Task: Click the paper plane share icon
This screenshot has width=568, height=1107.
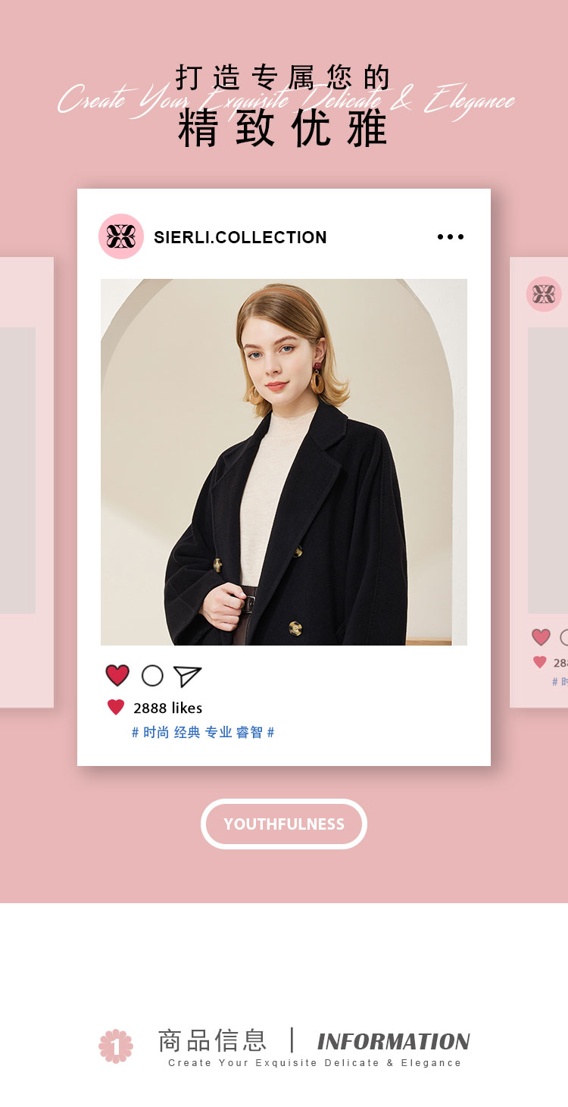Action: 187,675
